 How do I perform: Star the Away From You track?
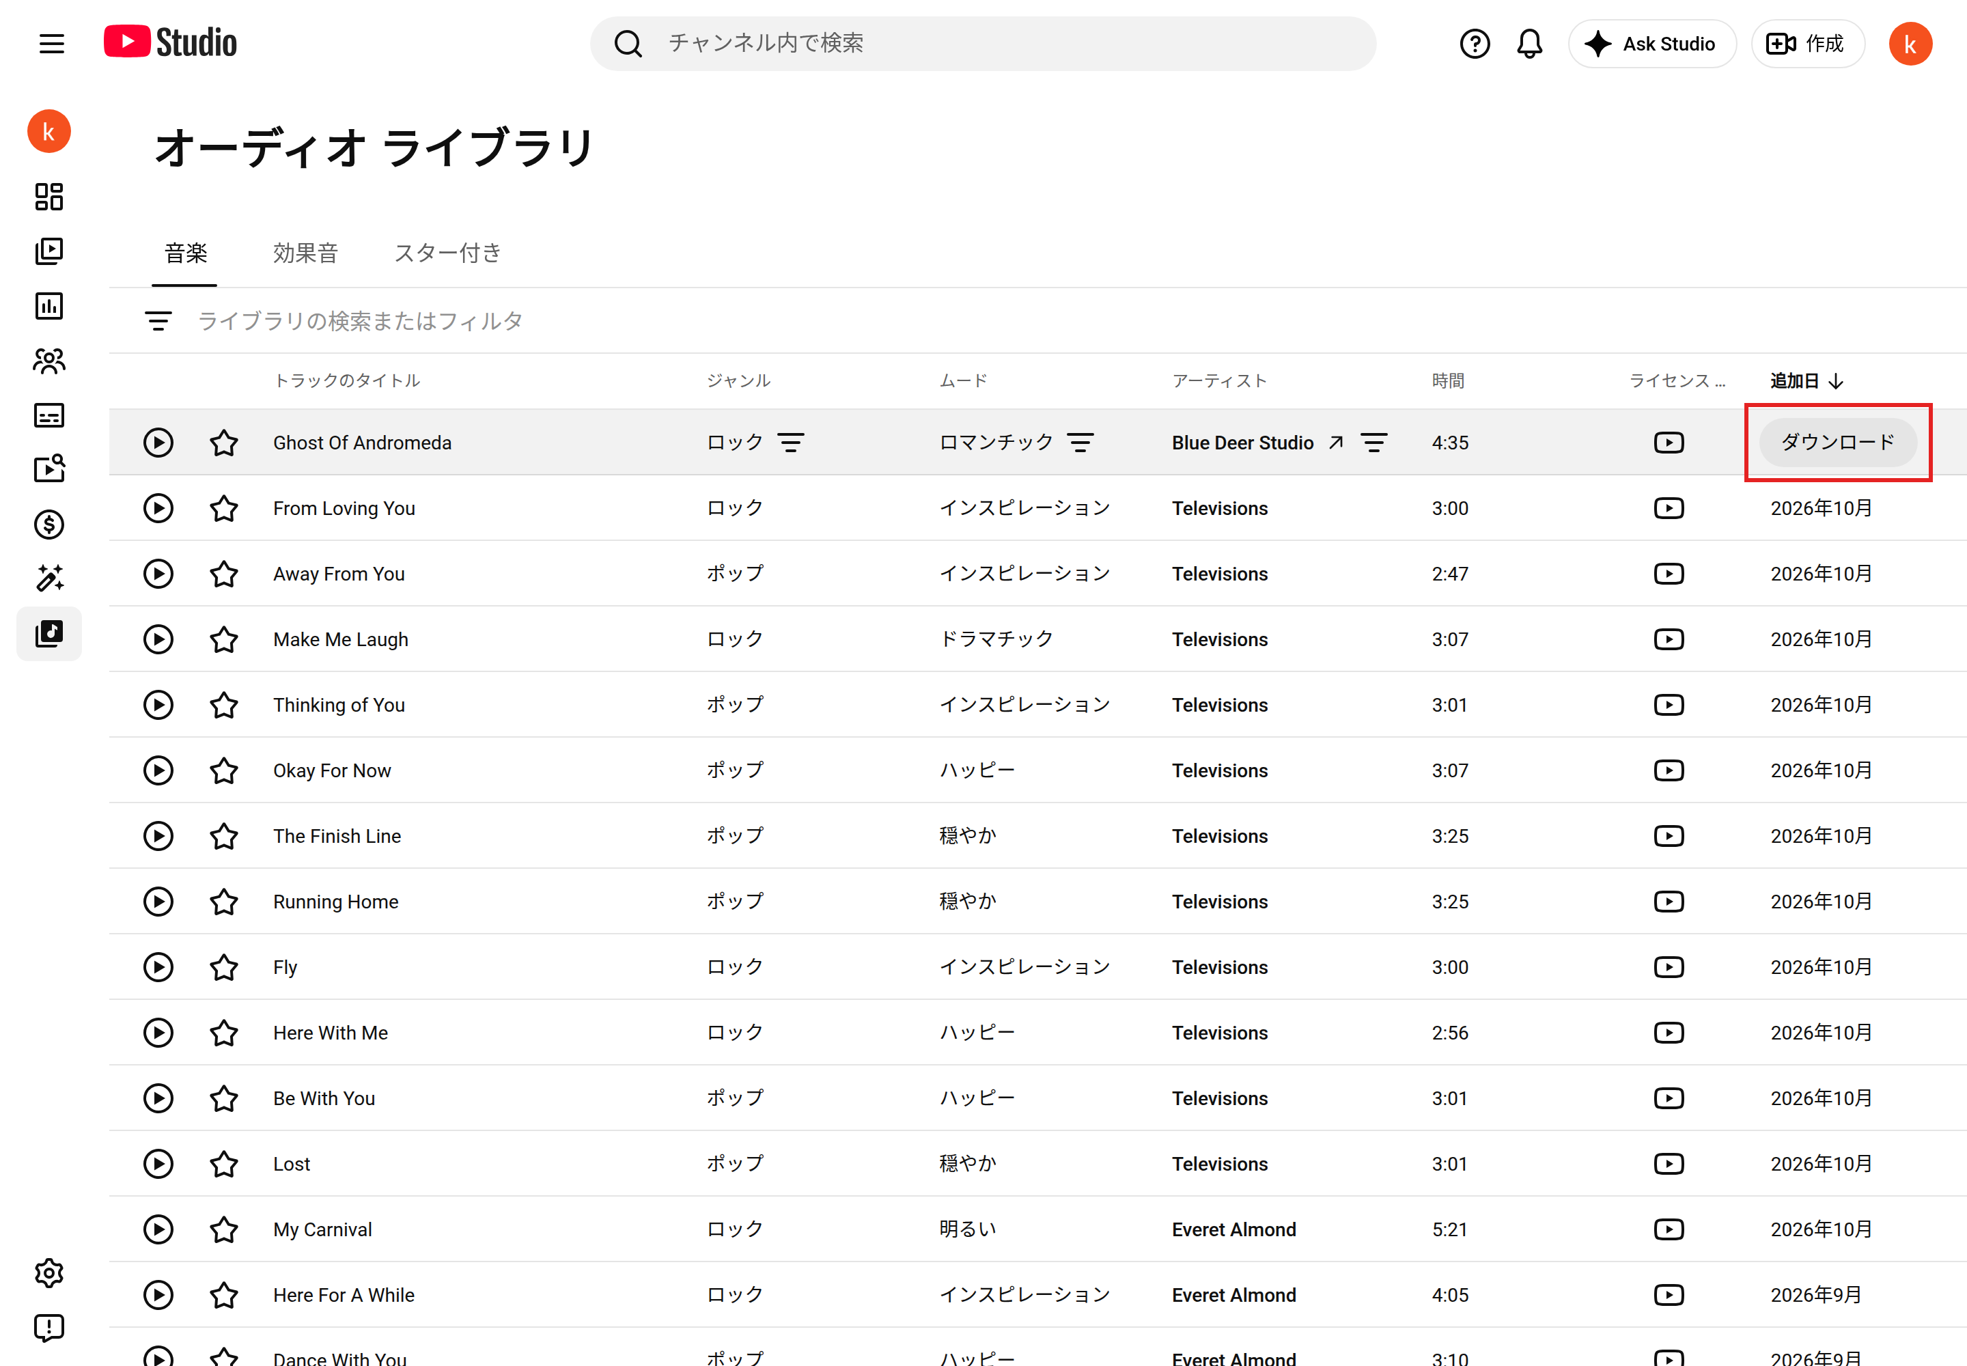point(223,574)
